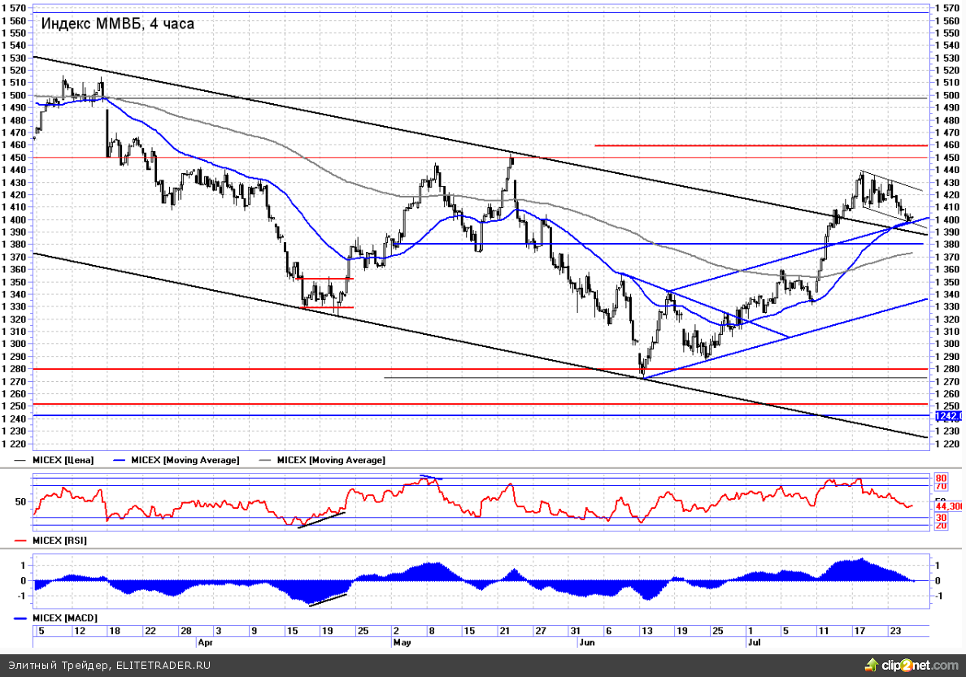Select the gray MICEX Moving Average legend

pos(331,460)
